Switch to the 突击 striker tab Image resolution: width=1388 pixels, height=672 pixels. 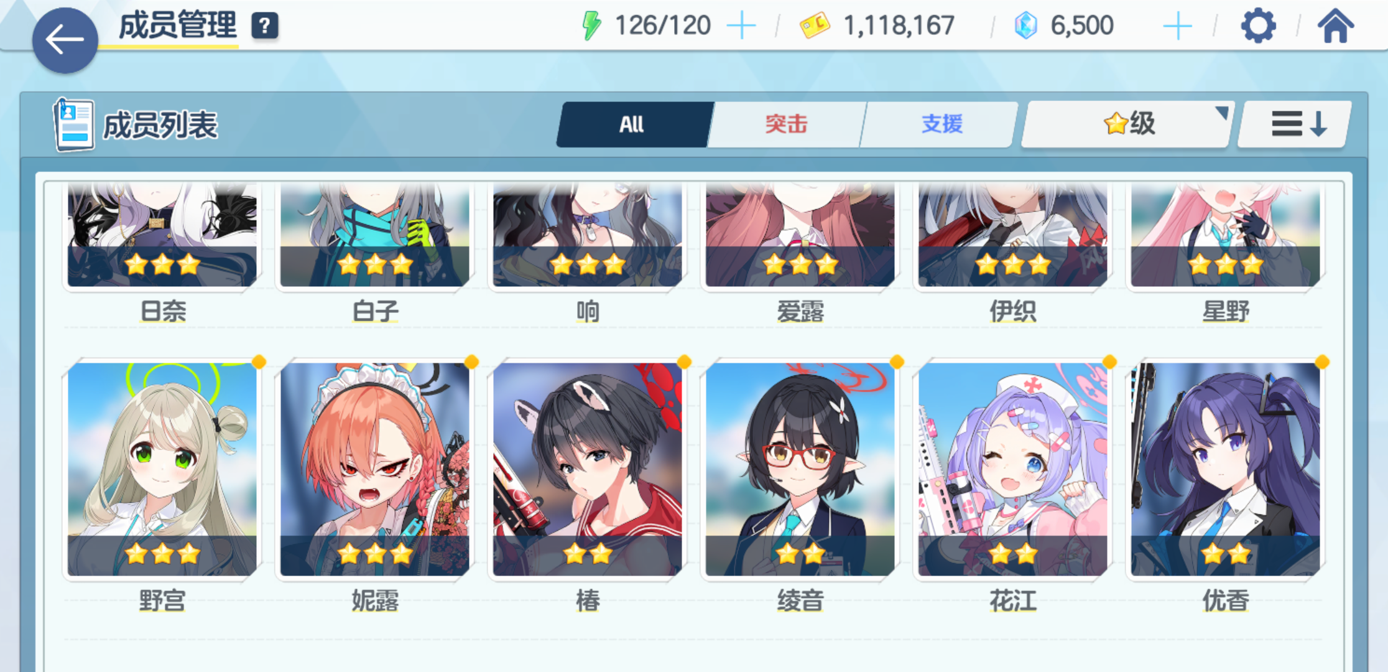tap(786, 124)
